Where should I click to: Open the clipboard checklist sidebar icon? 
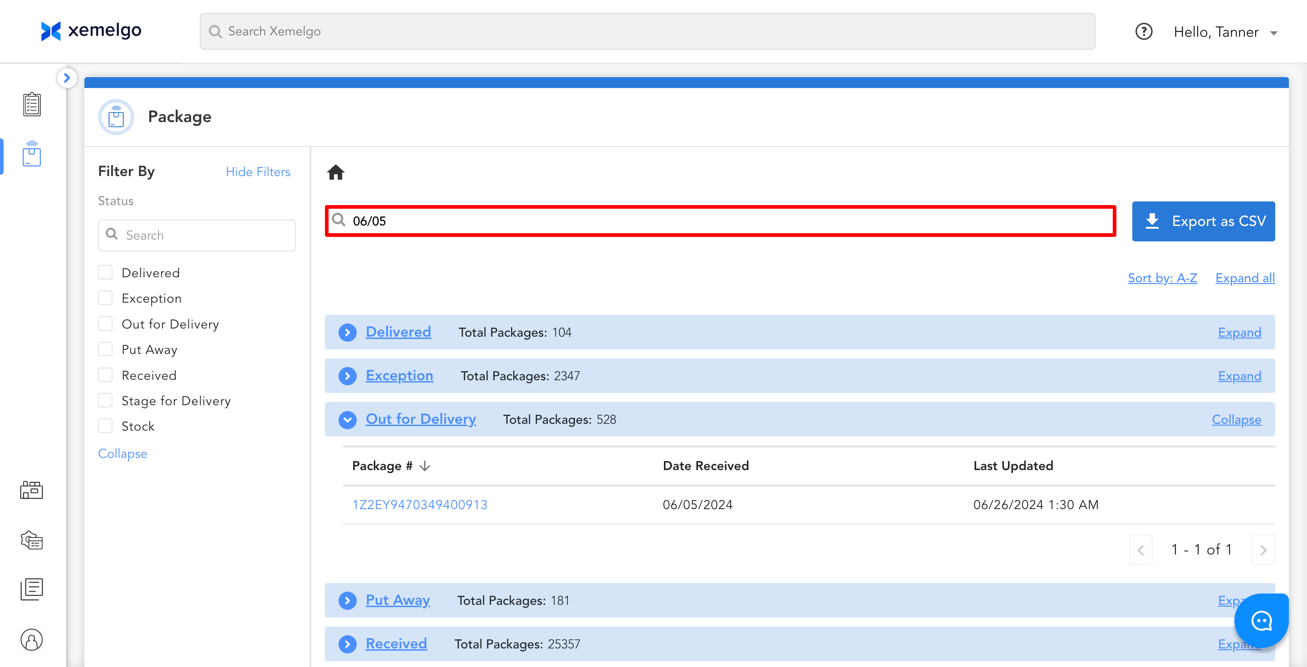(31, 104)
